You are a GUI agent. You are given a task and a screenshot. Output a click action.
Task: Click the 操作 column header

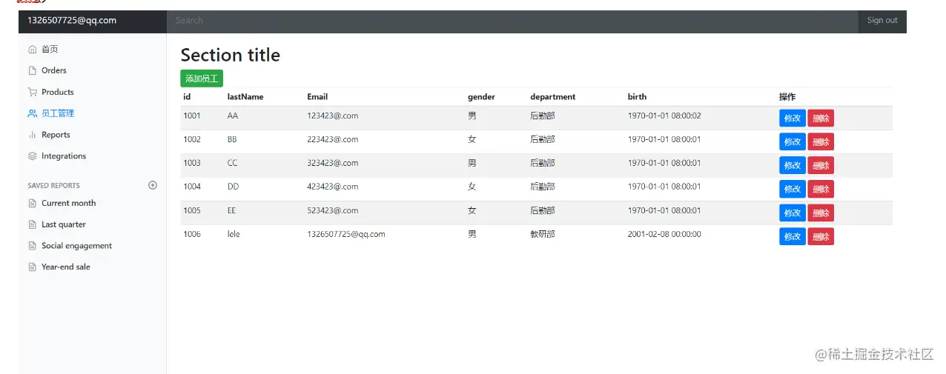787,97
